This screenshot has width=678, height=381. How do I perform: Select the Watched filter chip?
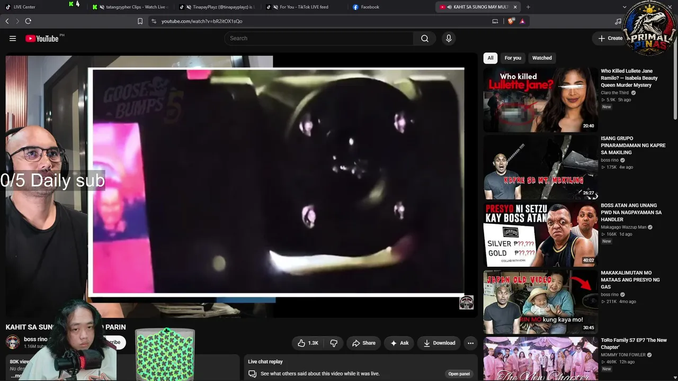click(x=542, y=58)
